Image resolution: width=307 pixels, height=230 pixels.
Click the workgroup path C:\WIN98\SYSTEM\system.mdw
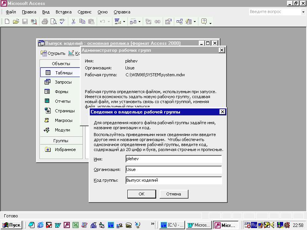(155, 75)
